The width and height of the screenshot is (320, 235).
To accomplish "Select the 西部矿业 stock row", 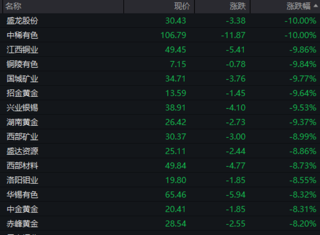I will pyautogui.click(x=160, y=136).
